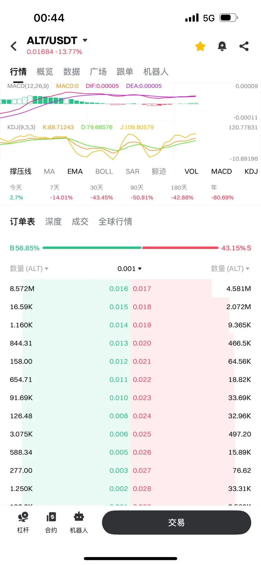Switch to the 深度 depth tab
The width and height of the screenshot is (261, 565).
[53, 222]
